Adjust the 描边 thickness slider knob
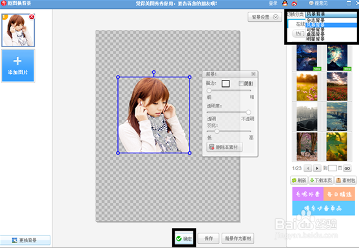 pos(209,90)
